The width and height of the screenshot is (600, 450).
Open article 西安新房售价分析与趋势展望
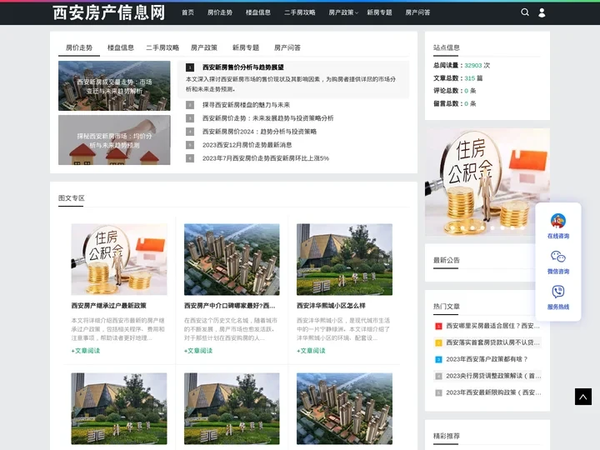pos(243,67)
